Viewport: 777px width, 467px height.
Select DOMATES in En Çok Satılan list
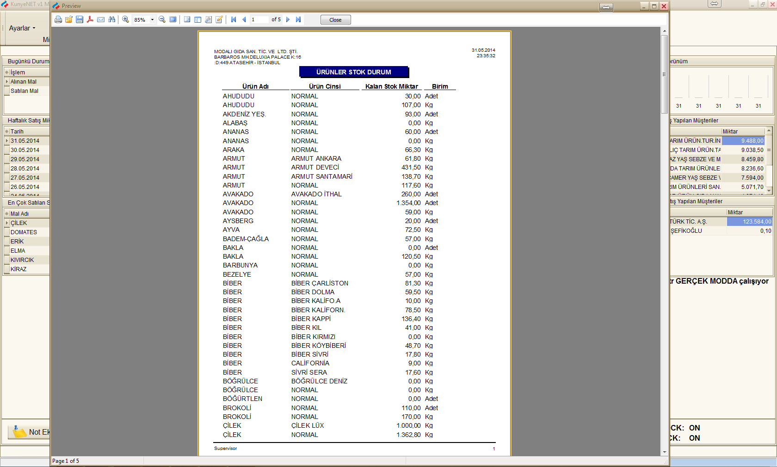coord(27,232)
